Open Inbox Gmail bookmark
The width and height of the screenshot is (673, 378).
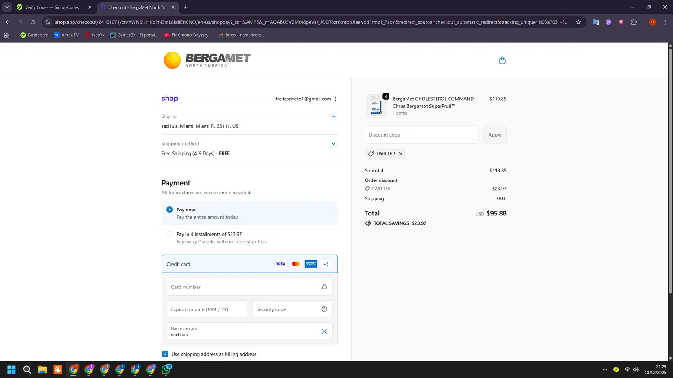coord(241,35)
